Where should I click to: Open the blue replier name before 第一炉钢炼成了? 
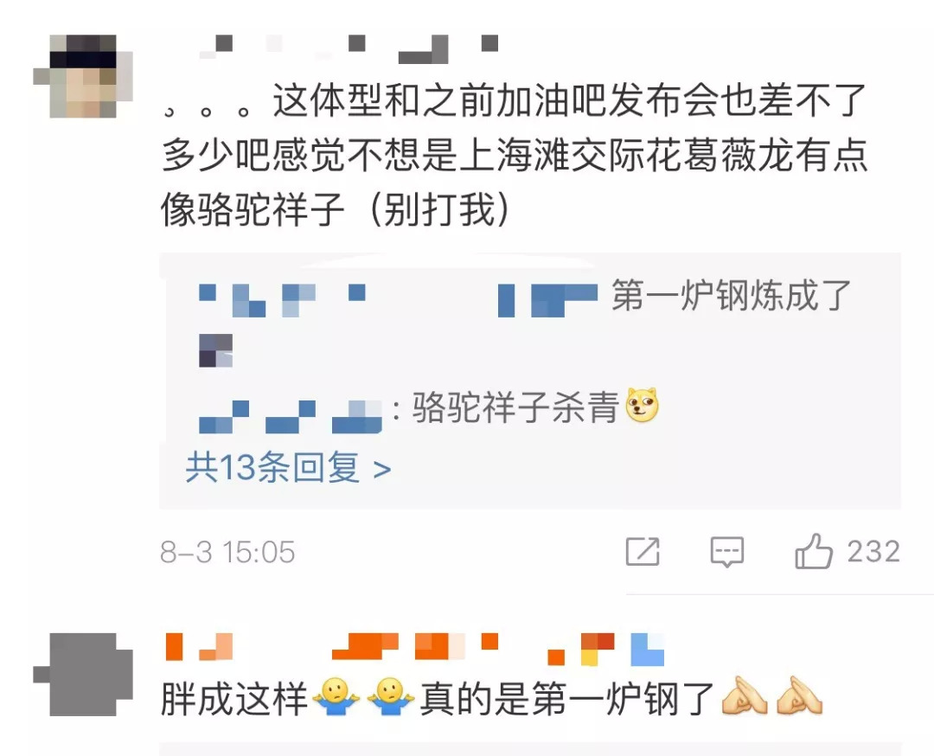tap(397, 300)
